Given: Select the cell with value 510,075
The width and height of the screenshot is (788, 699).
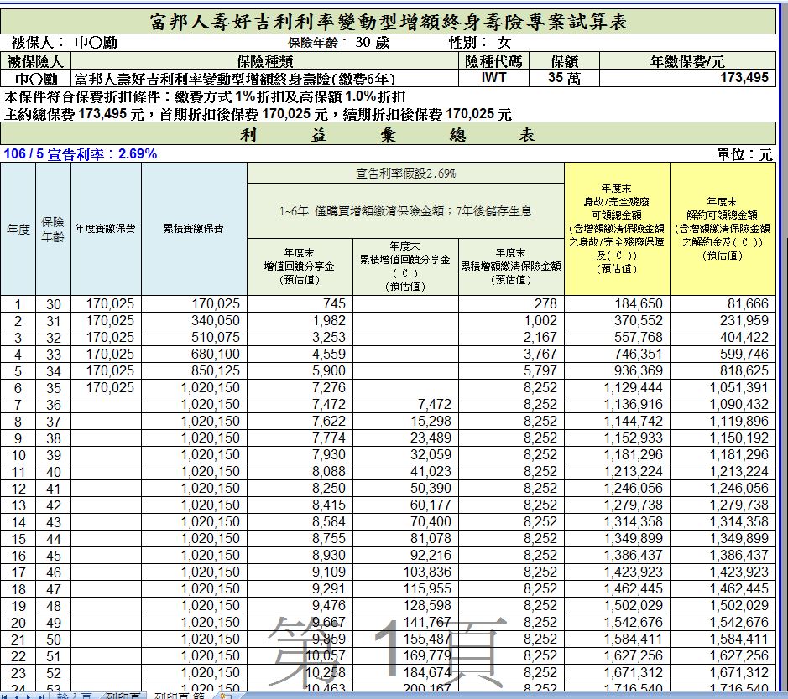Looking at the screenshot, I should [194, 337].
